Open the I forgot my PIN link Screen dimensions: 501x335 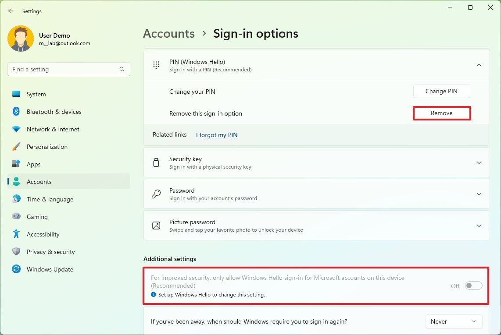[216, 135]
